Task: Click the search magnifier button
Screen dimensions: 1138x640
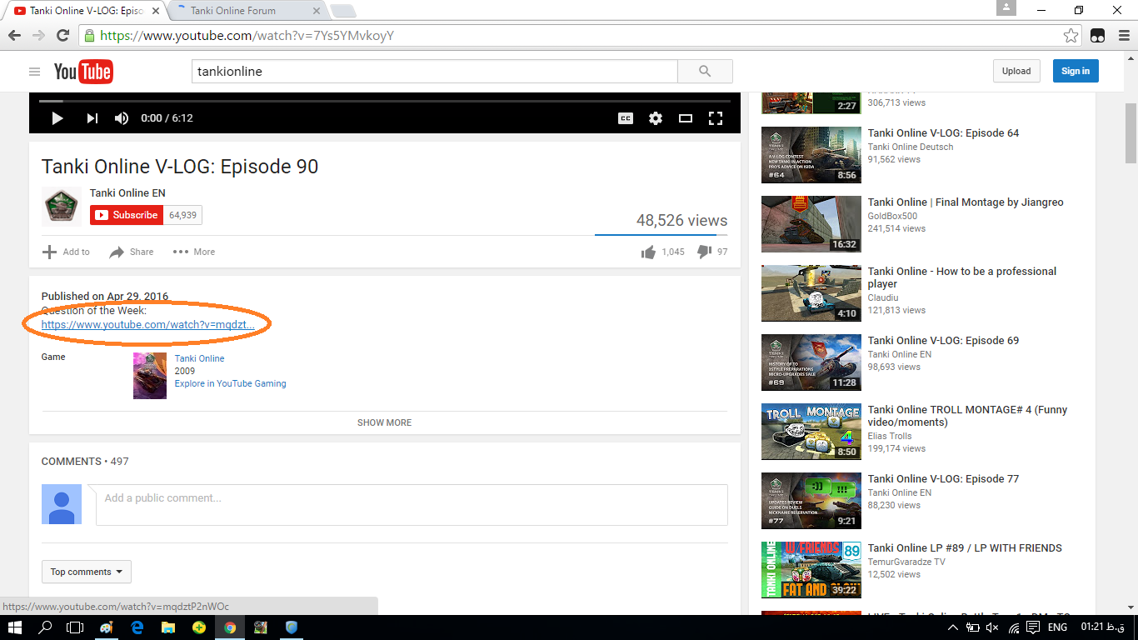Action: 705,72
